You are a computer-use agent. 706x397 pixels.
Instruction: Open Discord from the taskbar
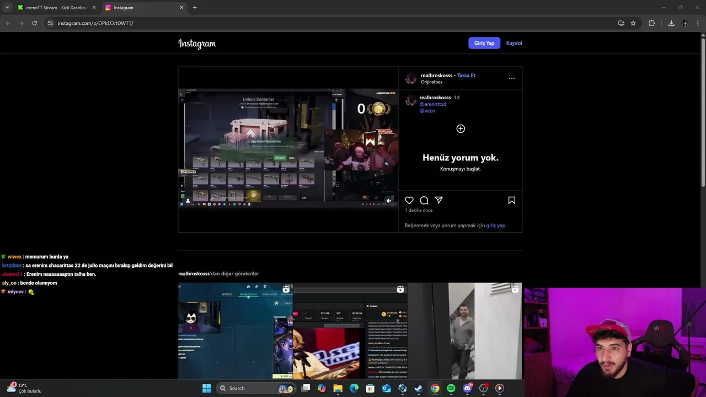(x=467, y=388)
